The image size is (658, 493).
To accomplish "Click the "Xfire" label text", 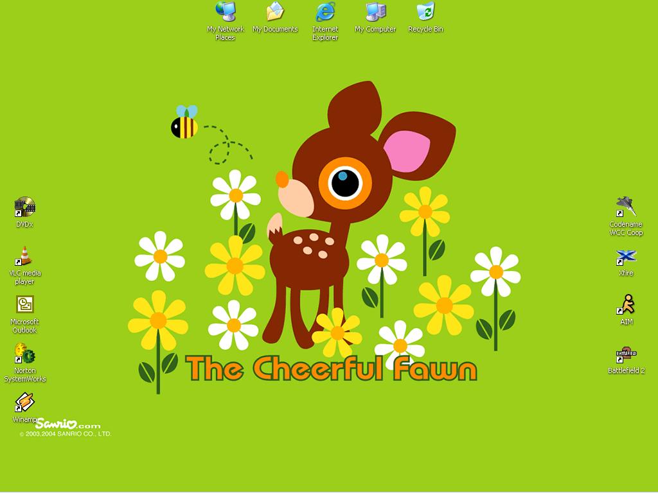I will [626, 273].
